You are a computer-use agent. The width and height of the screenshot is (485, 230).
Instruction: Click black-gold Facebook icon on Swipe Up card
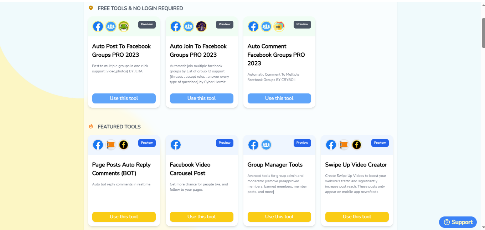click(357, 145)
